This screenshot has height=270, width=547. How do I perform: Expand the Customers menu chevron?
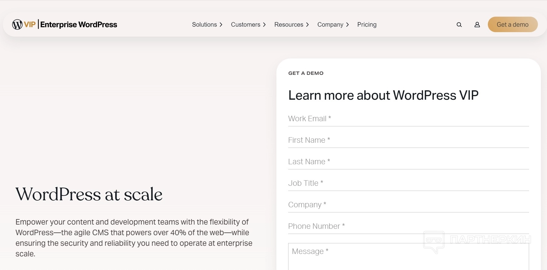tap(265, 25)
